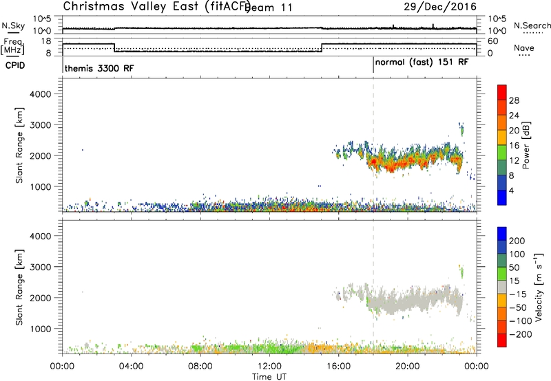Click the 'Nave' legend label

pos(524,48)
